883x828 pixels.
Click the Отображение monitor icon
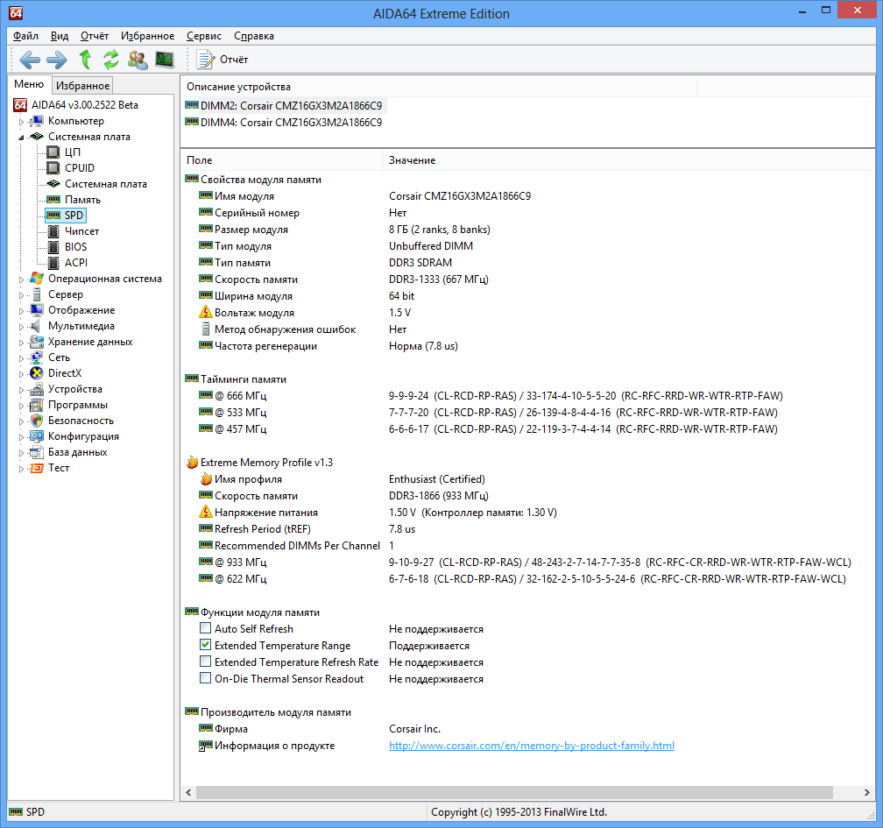pos(37,310)
